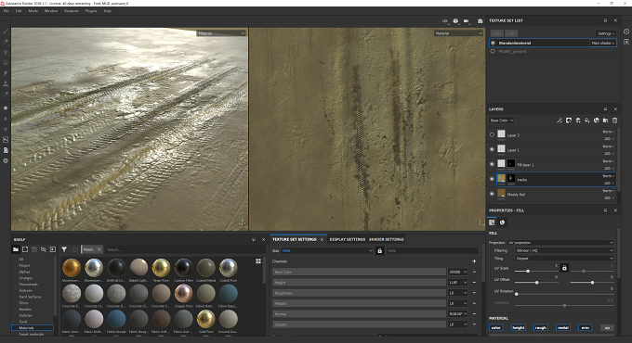Open the Projection dropdown
Image resolution: width=632 pixels, height=343 pixels.
(560, 243)
